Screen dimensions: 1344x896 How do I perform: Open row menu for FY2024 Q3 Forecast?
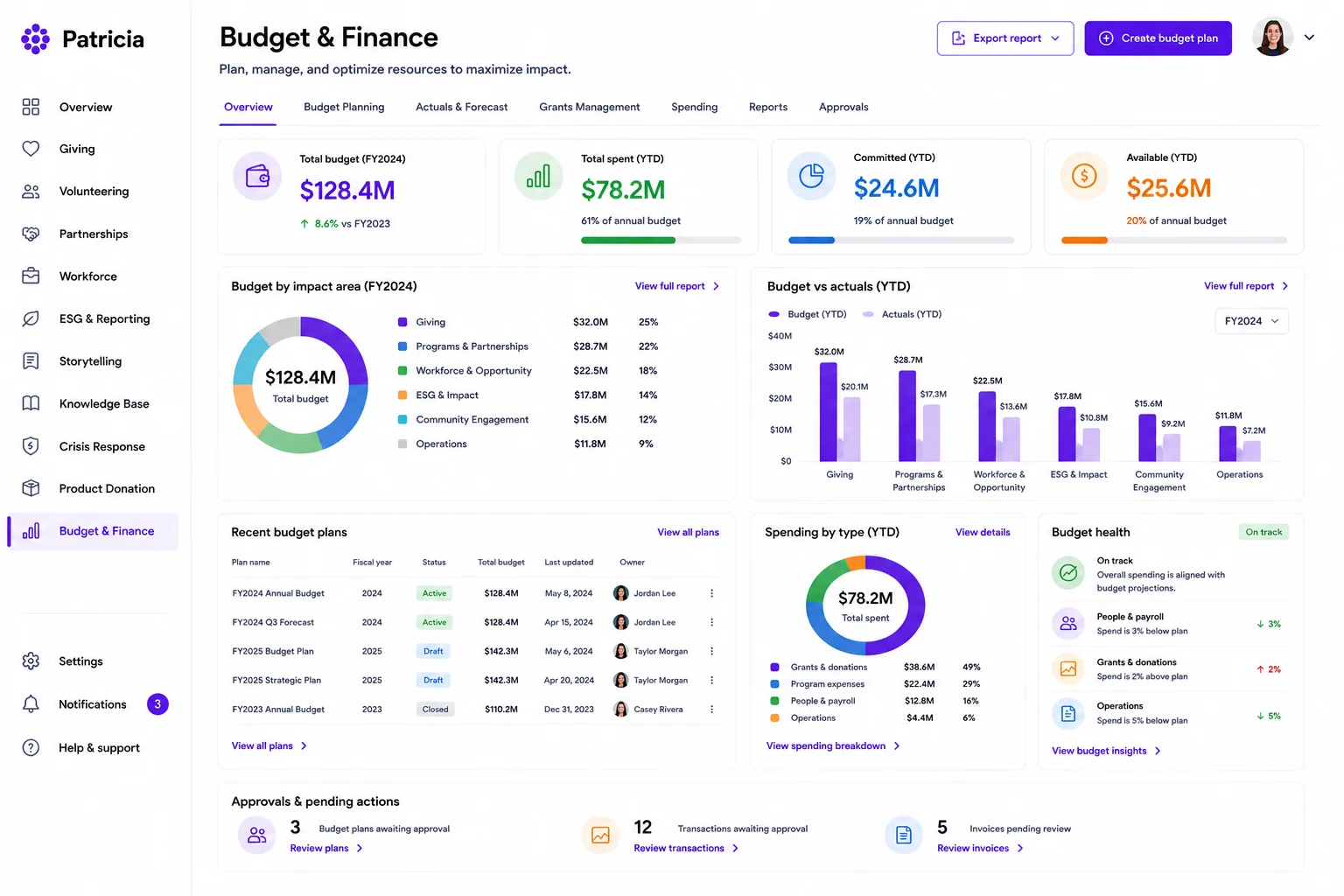pyautogui.click(x=712, y=622)
